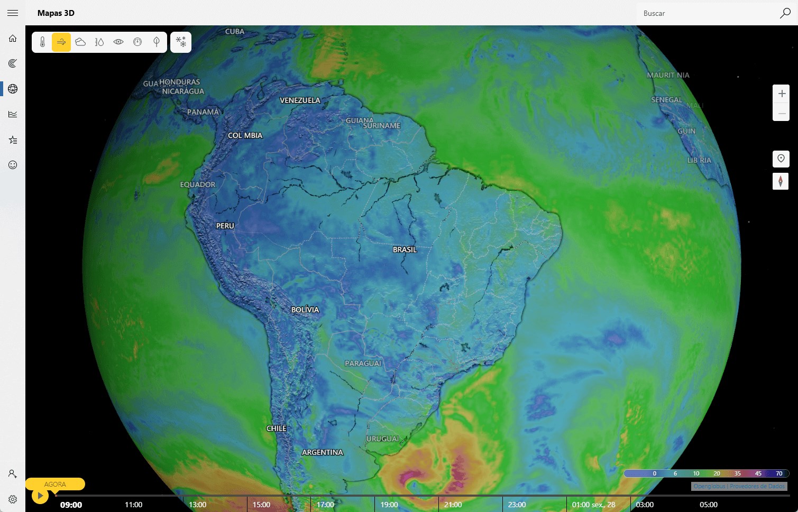Image resolution: width=798 pixels, height=512 pixels.
Task: Open the radar forecast sidebar icon
Action: pyautogui.click(x=13, y=63)
